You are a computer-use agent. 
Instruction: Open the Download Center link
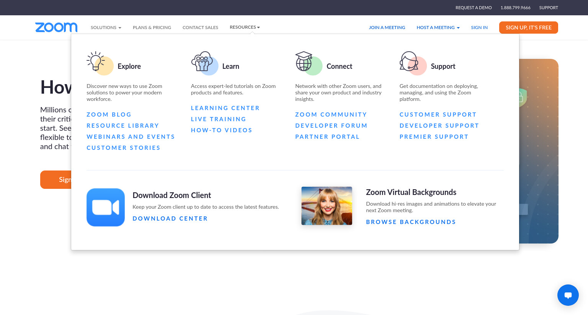pyautogui.click(x=170, y=219)
